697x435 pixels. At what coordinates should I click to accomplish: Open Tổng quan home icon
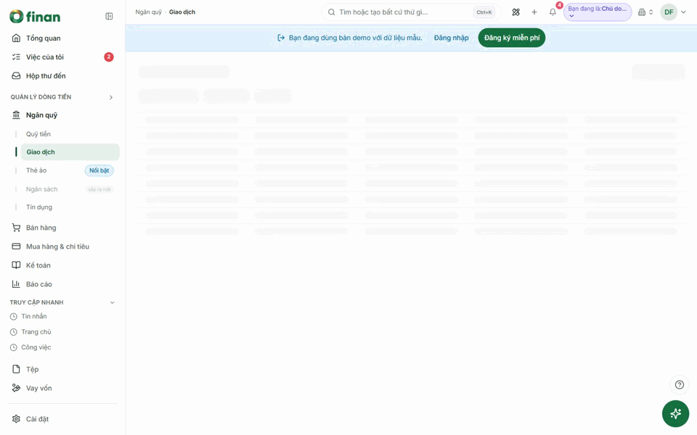click(x=16, y=38)
